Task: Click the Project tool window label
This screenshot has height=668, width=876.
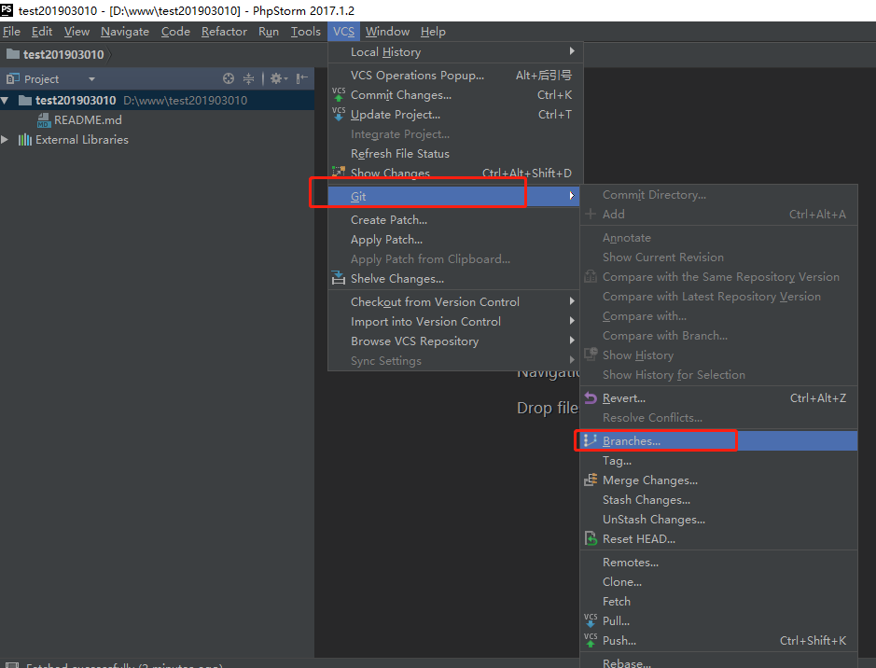Action: coord(41,79)
